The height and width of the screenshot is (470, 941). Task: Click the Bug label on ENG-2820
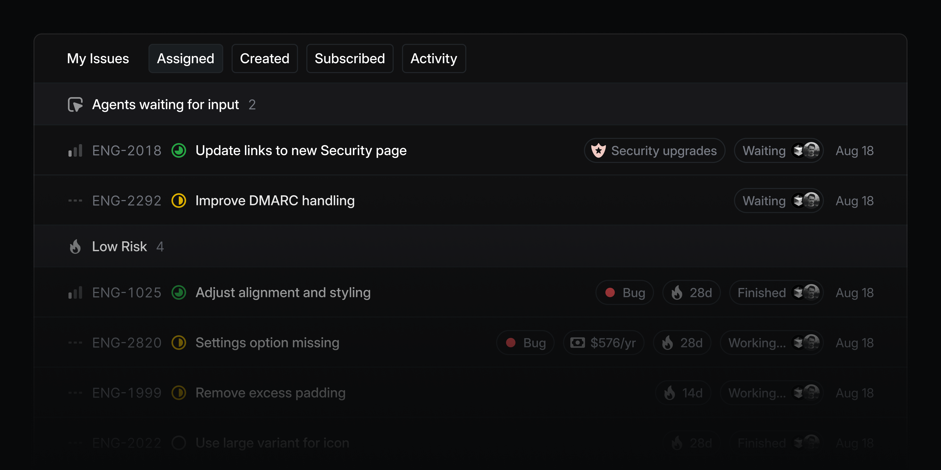click(525, 342)
